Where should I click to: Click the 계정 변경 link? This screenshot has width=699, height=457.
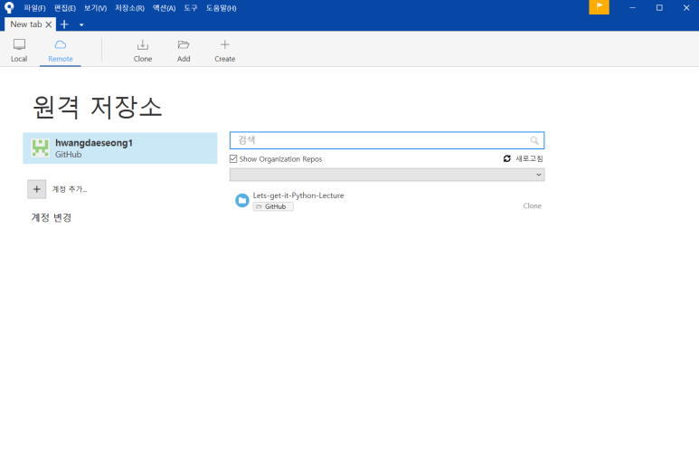[52, 217]
